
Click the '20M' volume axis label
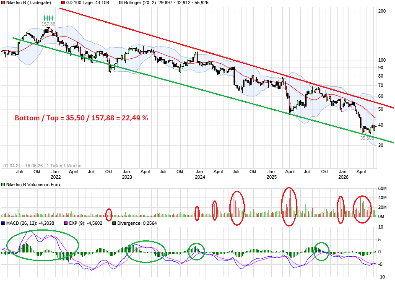pos(382,208)
